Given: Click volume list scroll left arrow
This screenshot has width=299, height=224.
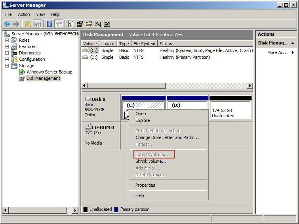Looking at the screenshot, I should pos(84,85).
